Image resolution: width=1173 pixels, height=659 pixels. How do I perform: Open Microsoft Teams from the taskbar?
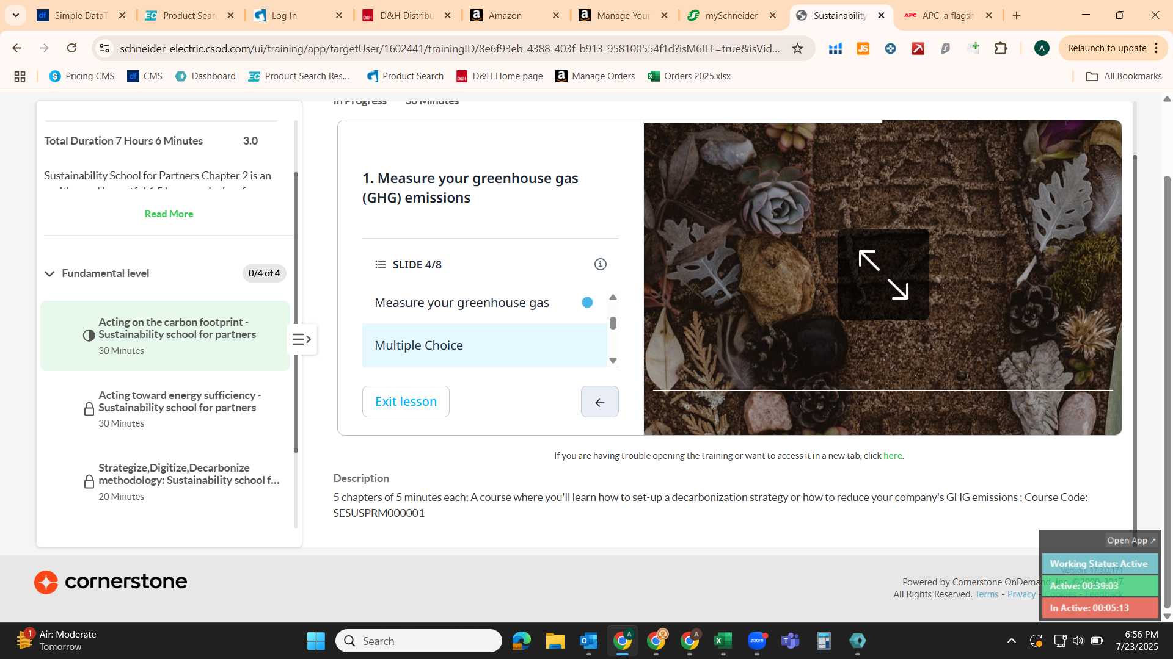[x=791, y=641]
